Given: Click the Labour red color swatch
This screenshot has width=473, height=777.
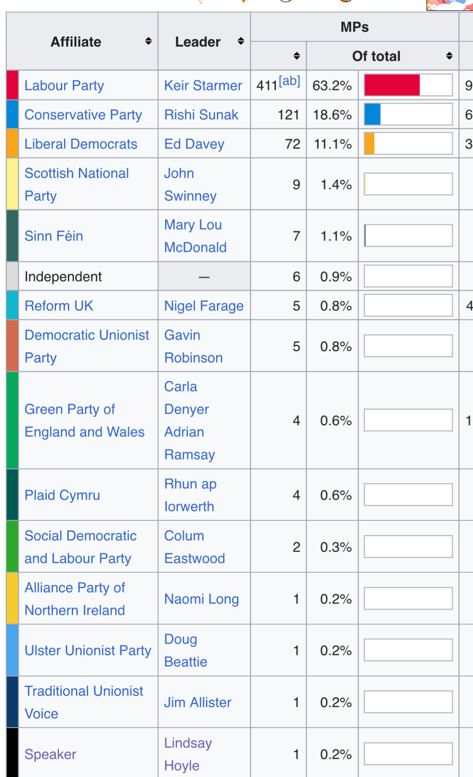Looking at the screenshot, I should [12, 85].
